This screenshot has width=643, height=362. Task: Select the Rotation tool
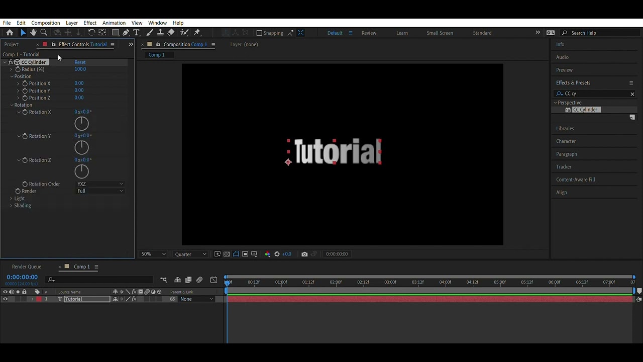coord(91,33)
